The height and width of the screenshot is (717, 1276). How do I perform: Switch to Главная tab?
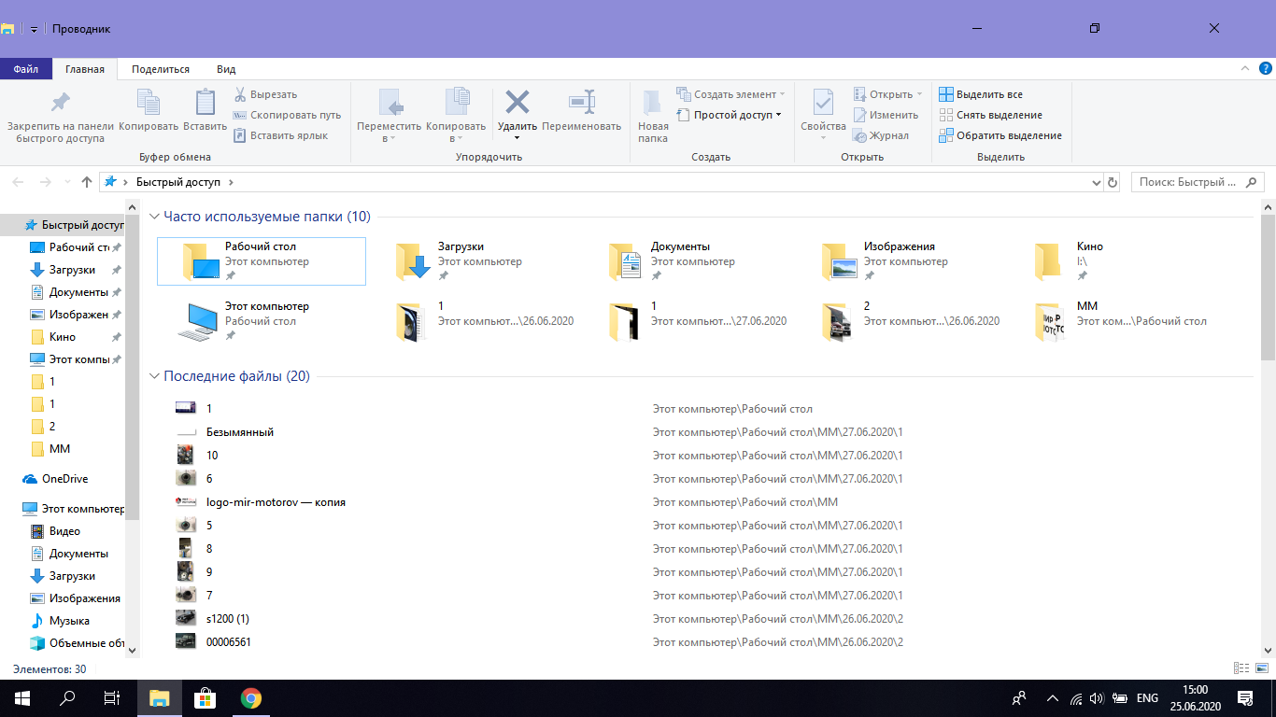click(x=85, y=69)
